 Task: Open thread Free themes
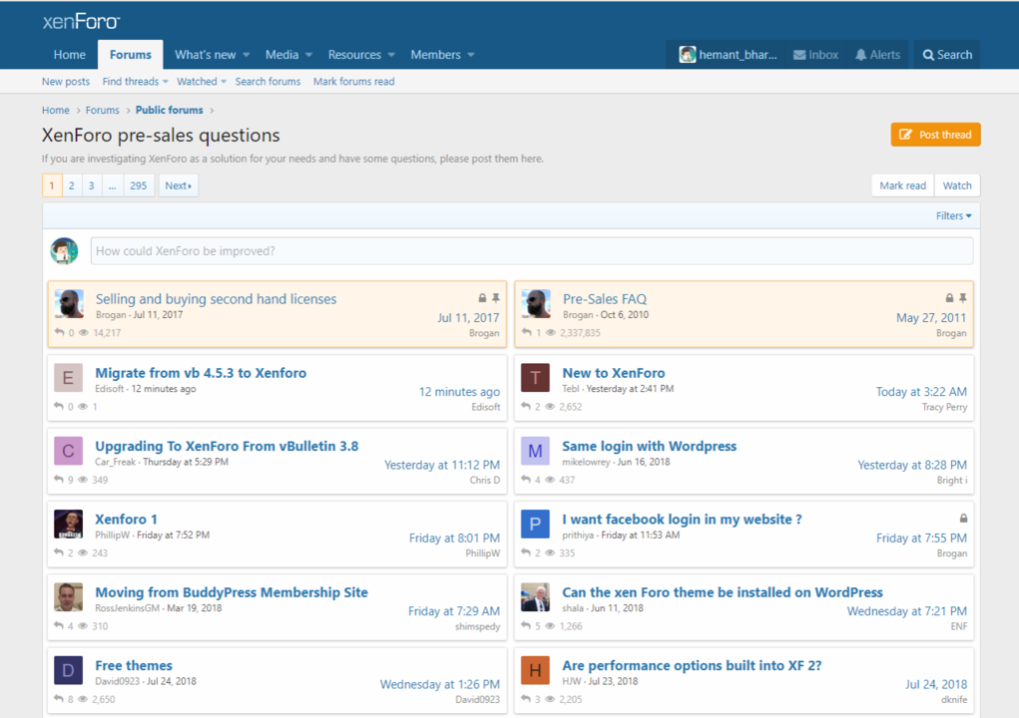(134, 666)
